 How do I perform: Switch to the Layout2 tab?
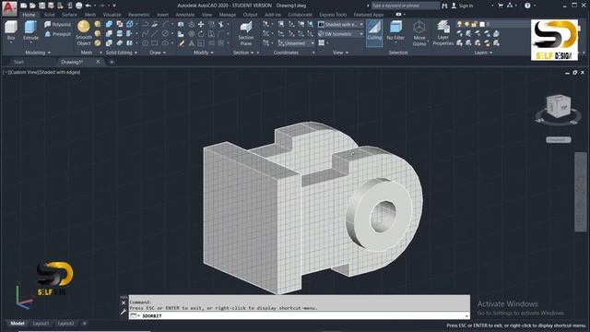[65, 324]
